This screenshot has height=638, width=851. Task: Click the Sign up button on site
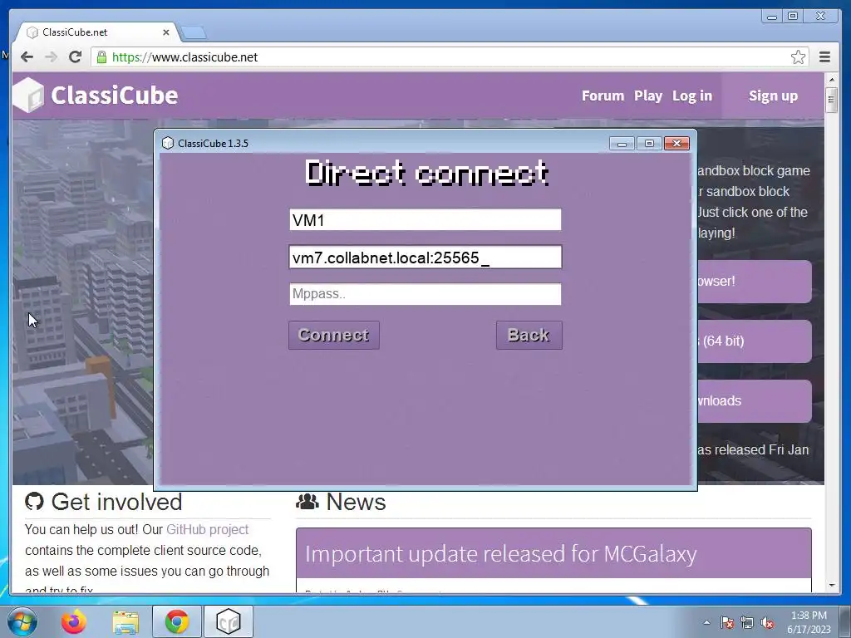(x=773, y=96)
